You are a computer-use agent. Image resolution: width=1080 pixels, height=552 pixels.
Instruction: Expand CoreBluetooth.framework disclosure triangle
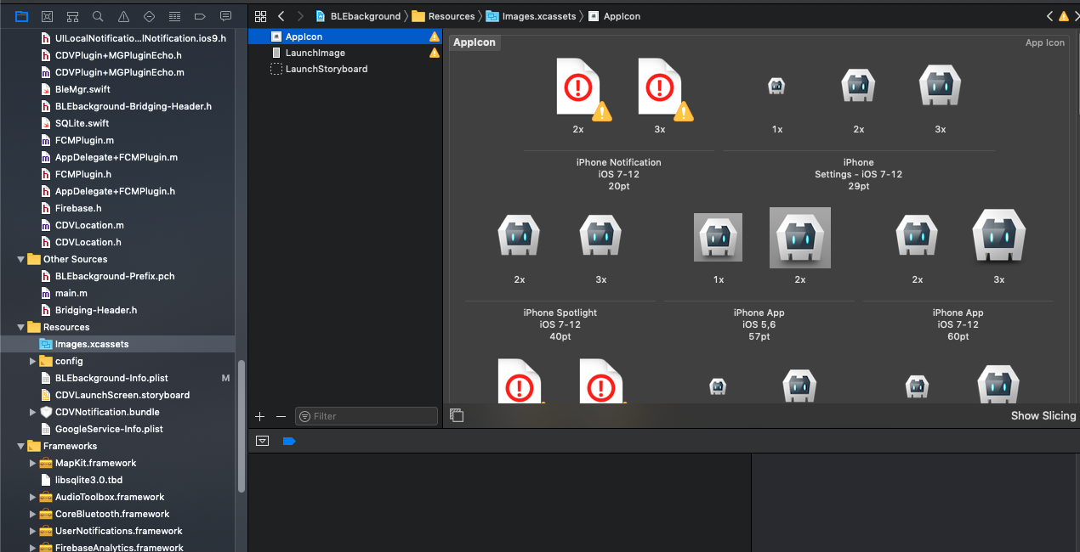32,514
